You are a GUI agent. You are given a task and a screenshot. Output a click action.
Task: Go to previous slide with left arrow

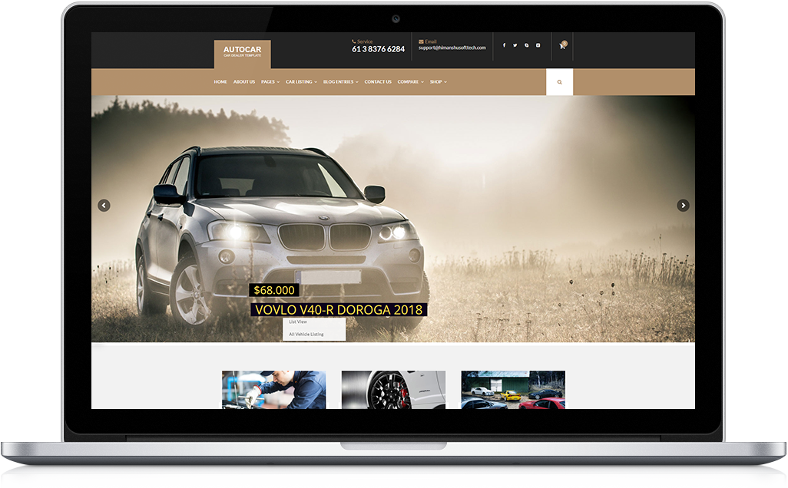coord(104,206)
